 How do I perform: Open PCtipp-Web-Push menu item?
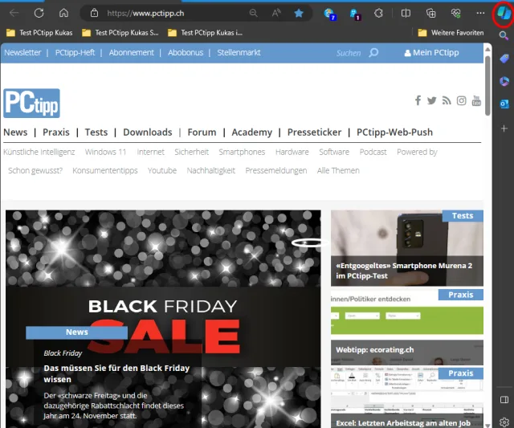(x=394, y=132)
